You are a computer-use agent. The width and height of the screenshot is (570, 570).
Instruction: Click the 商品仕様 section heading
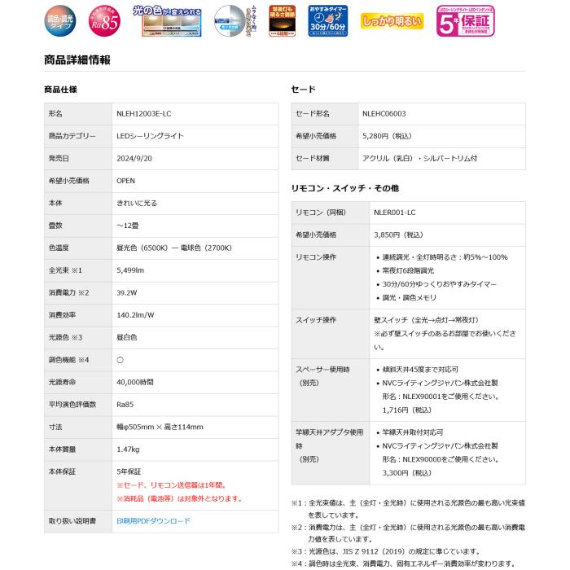pos(60,90)
